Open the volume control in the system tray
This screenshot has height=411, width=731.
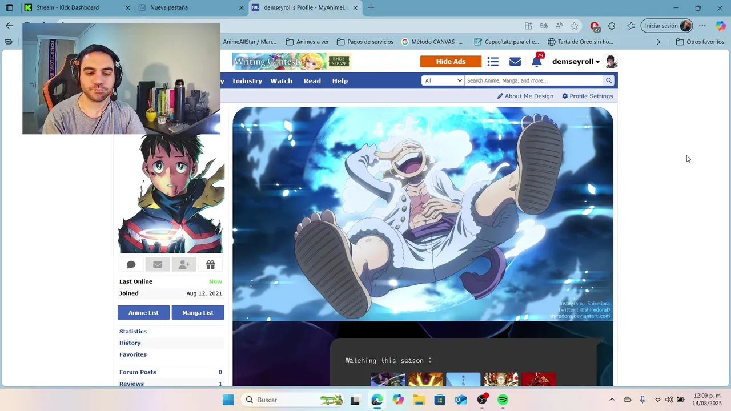point(669,400)
